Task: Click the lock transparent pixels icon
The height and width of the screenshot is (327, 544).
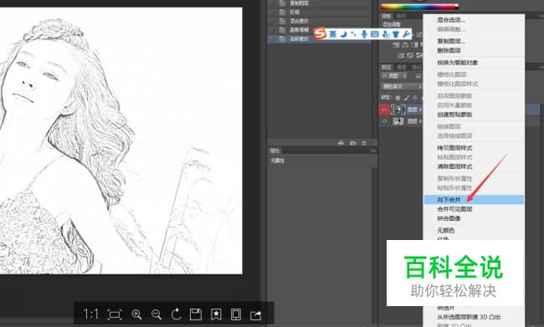Action: pos(398,98)
